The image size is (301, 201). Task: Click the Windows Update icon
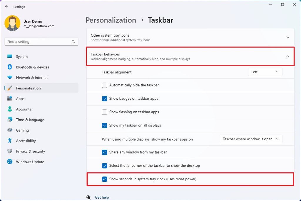pos(9,162)
